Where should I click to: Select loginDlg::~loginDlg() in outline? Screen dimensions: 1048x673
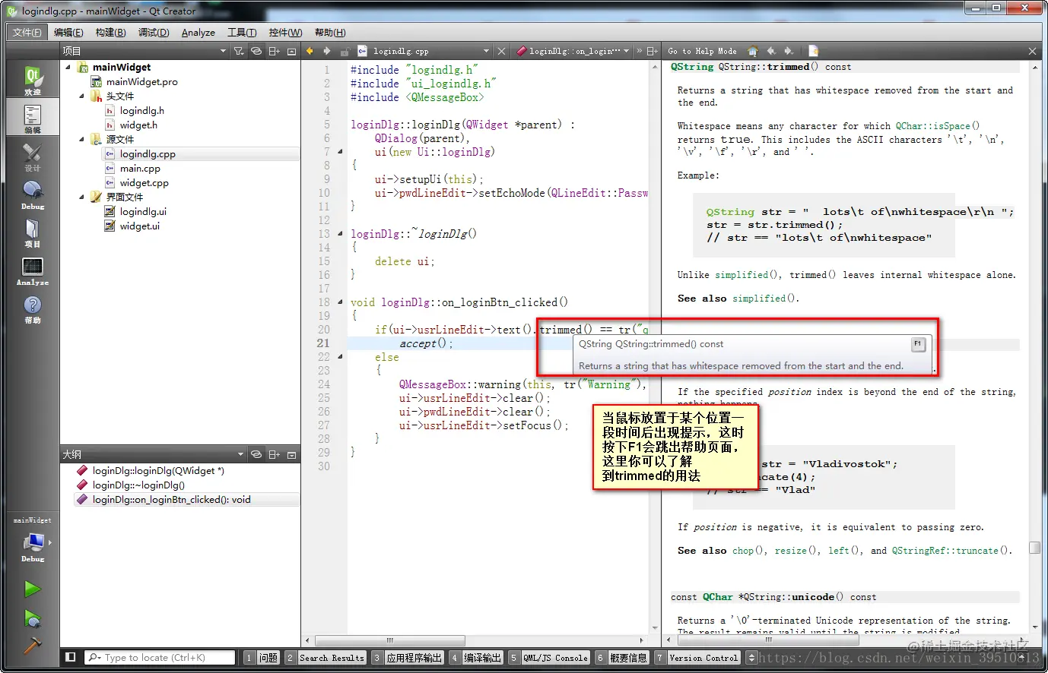138,485
